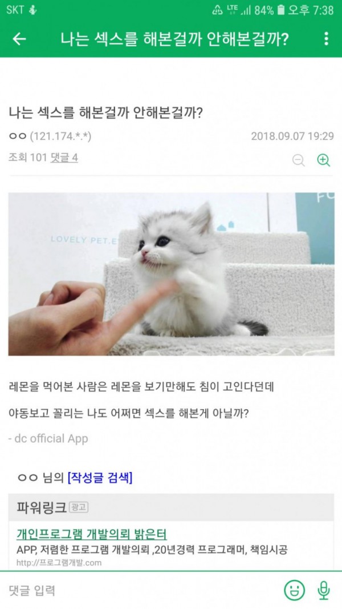Tap the battery indicator in status bar
The height and width of the screenshot is (609, 342).
pyautogui.click(x=281, y=10)
